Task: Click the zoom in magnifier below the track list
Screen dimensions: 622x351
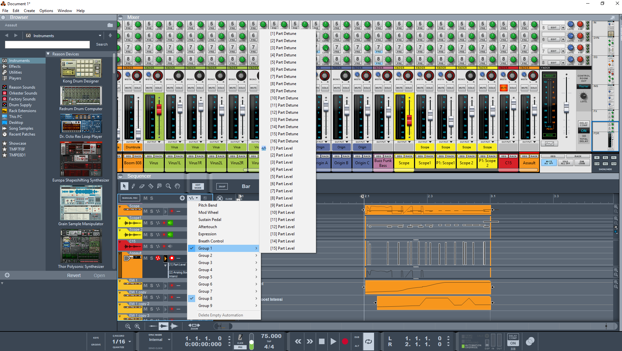Action: [137, 326]
